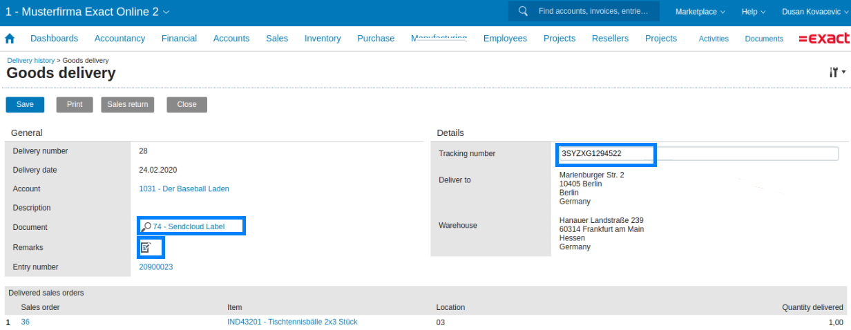This screenshot has height=330, width=851.
Task: Go to the Home icon
Action: coord(10,39)
